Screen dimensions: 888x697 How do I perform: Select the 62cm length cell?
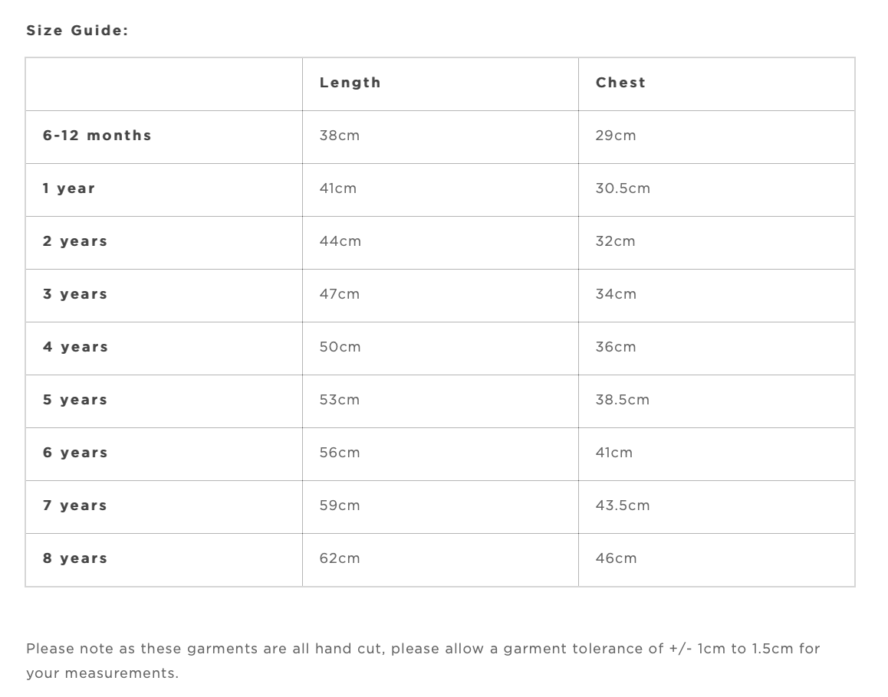tap(340, 558)
